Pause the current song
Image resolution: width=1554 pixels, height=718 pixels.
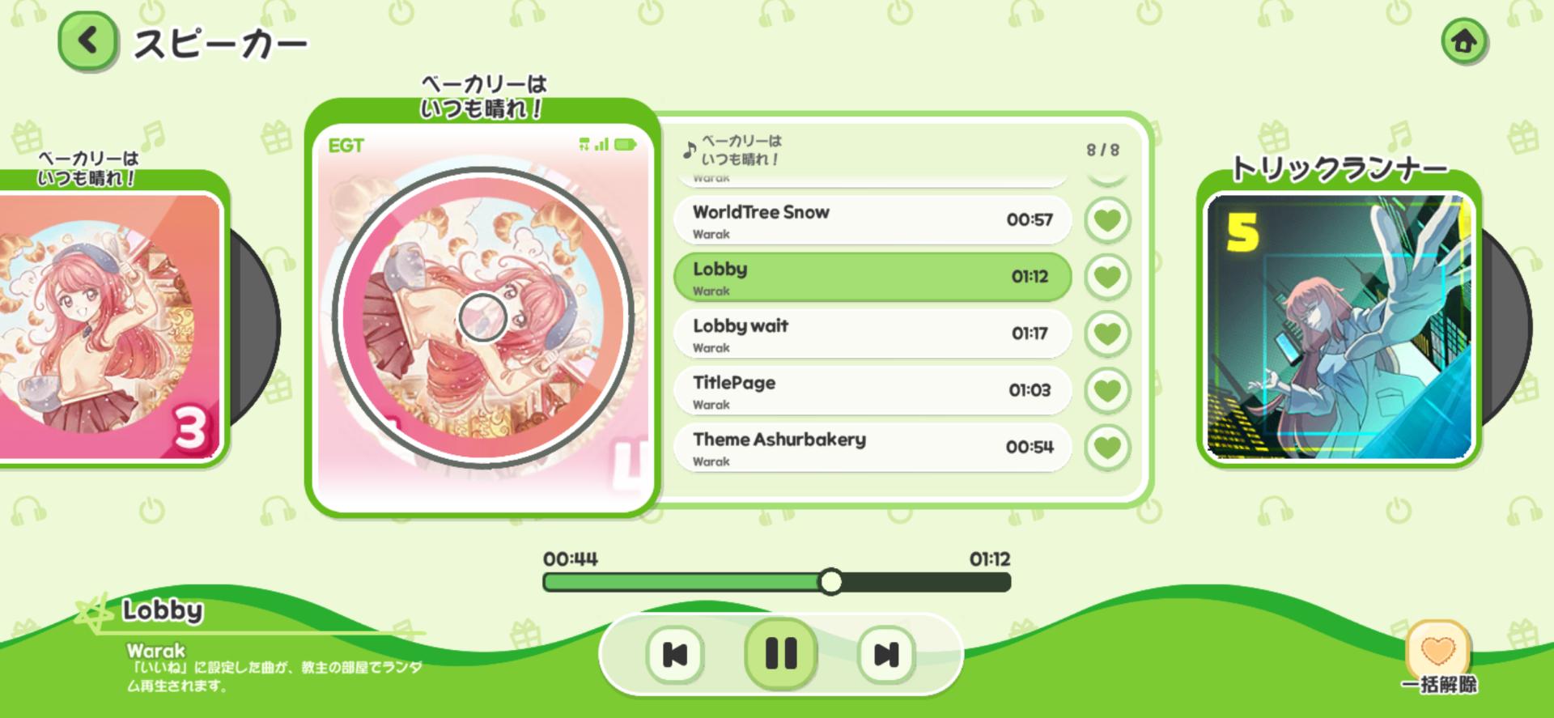(x=781, y=653)
